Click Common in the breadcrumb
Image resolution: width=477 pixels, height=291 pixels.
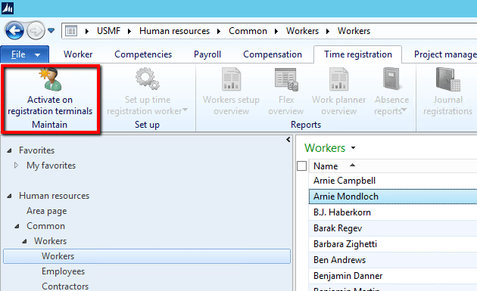coord(248,31)
